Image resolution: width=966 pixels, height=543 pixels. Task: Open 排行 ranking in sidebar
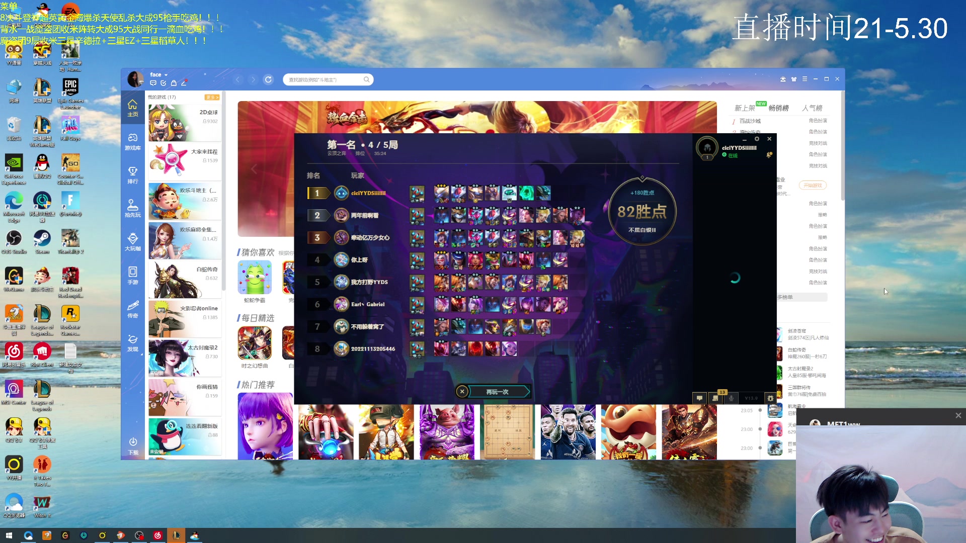(x=132, y=175)
